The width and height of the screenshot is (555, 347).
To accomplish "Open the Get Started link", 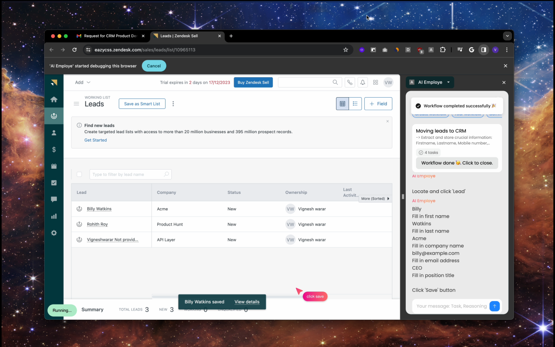I will click(x=95, y=140).
